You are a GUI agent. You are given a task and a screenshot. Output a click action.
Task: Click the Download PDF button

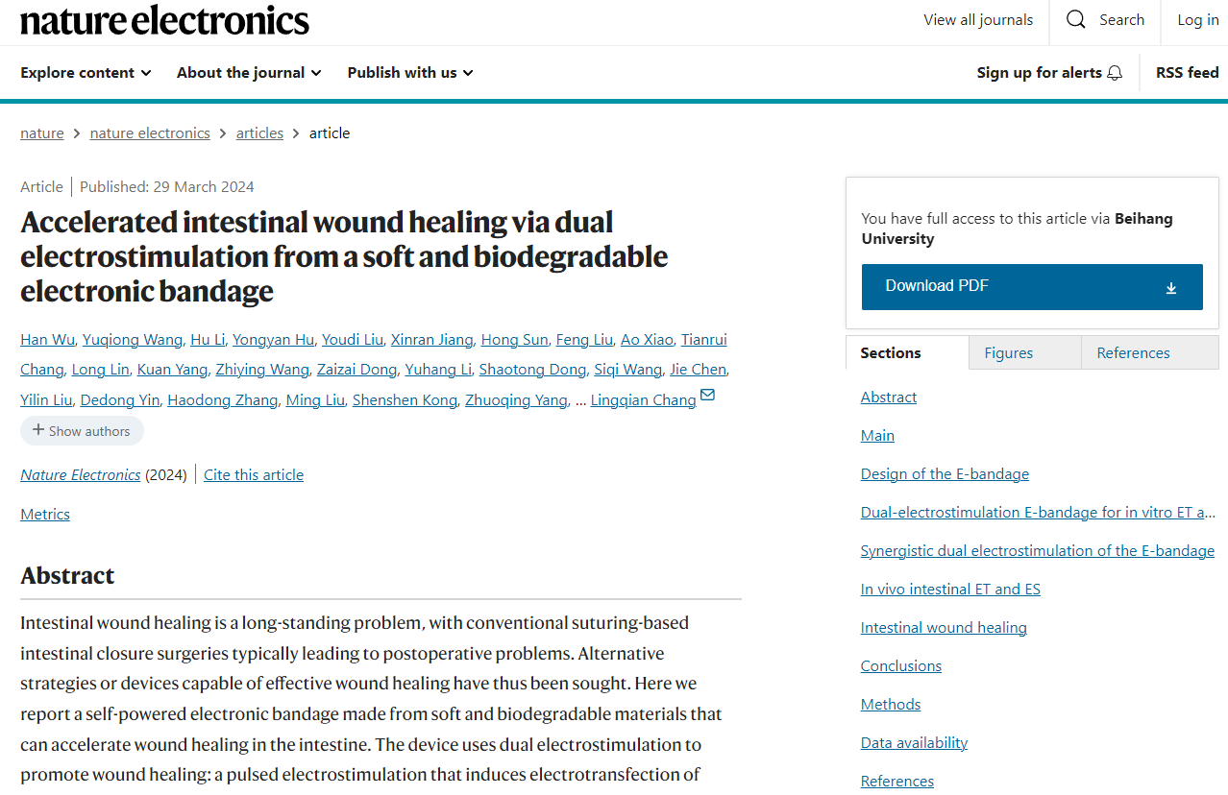(x=1031, y=286)
